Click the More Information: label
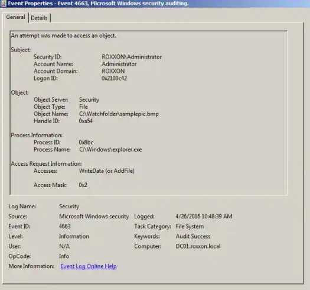Viewport: 310px width, 290px height. click(31, 266)
